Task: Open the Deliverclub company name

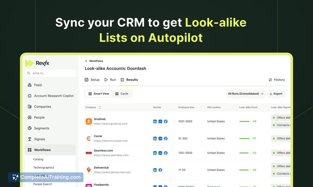Action: pyautogui.click(x=101, y=168)
